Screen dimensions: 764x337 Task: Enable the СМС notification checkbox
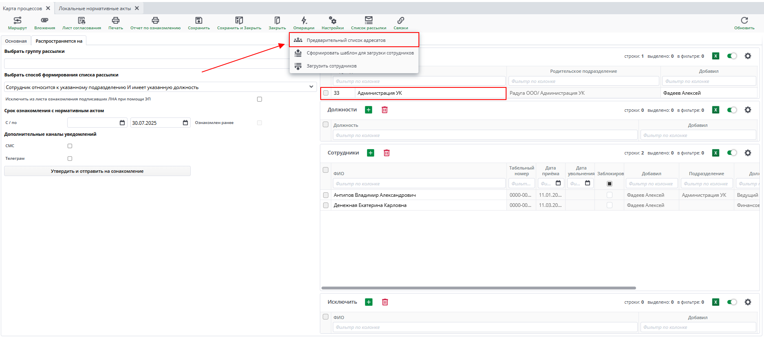pyautogui.click(x=70, y=146)
